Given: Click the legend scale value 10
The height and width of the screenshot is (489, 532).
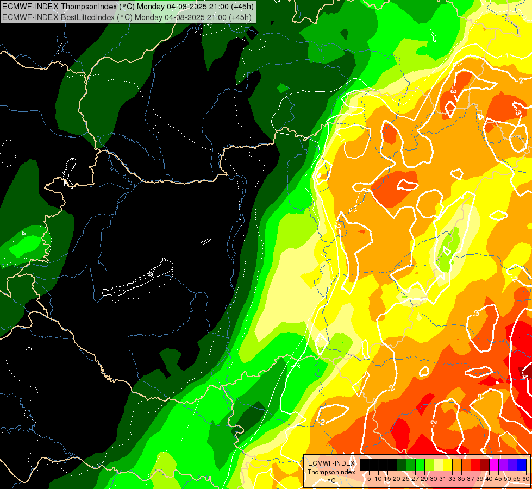Looking at the screenshot, I should (378, 479).
